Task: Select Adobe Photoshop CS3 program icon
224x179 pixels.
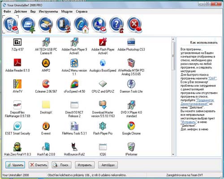Action: (x=131, y=42)
